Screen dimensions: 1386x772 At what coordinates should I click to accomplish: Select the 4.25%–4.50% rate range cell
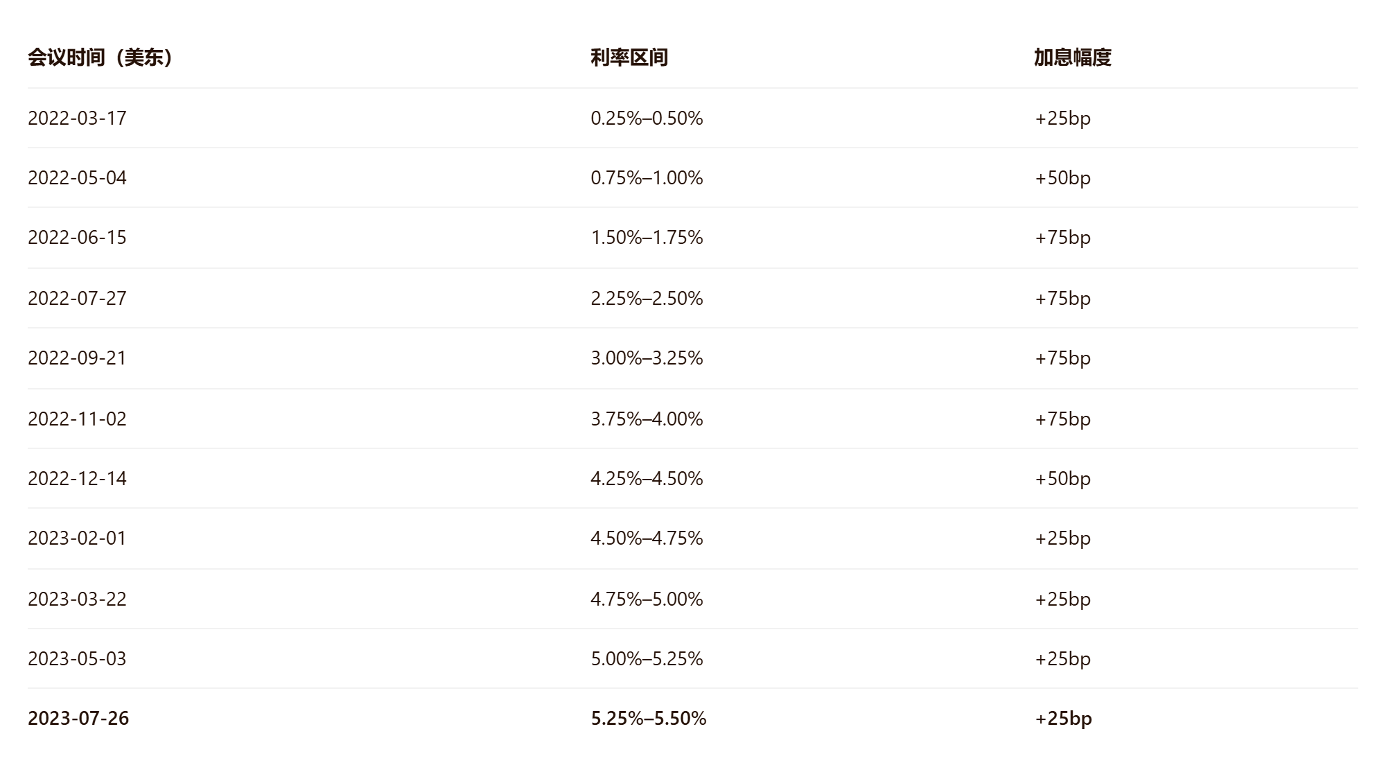click(x=647, y=479)
